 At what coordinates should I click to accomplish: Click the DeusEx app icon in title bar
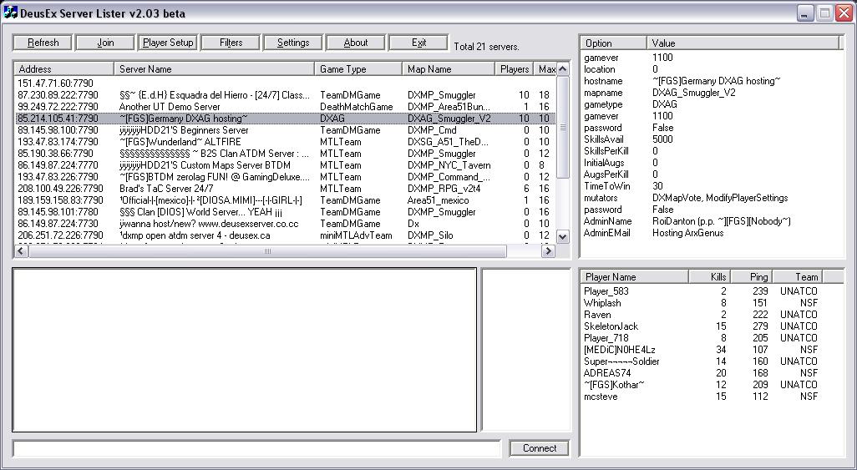(x=10, y=13)
